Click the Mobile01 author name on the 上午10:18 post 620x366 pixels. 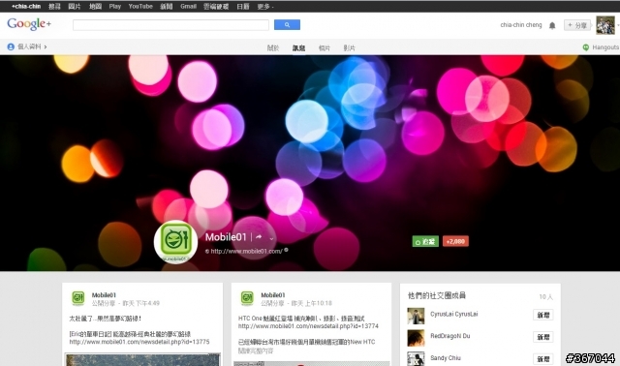point(273,295)
